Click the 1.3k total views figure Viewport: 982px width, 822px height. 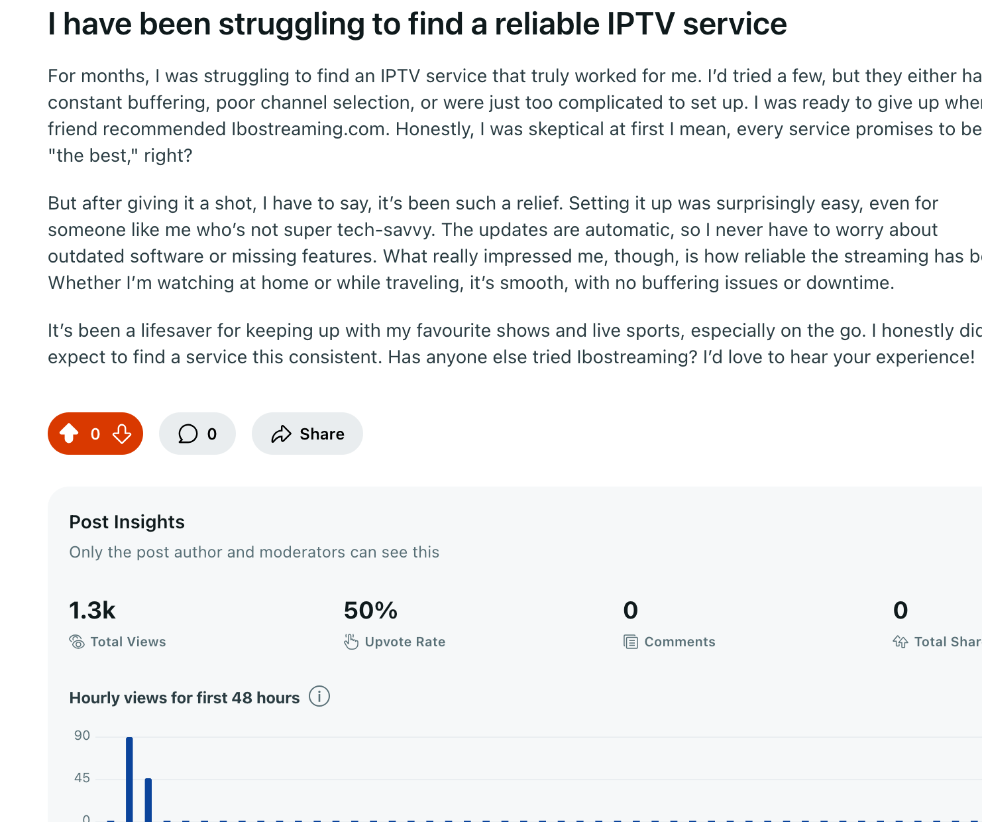(92, 611)
